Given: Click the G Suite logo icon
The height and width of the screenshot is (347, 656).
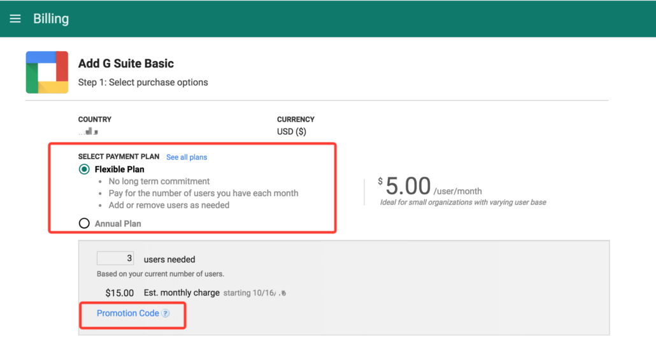Looking at the screenshot, I should 47,73.
